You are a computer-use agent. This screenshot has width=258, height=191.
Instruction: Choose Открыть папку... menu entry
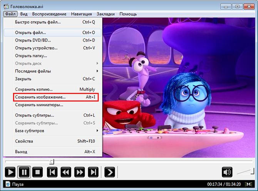pos(53,56)
